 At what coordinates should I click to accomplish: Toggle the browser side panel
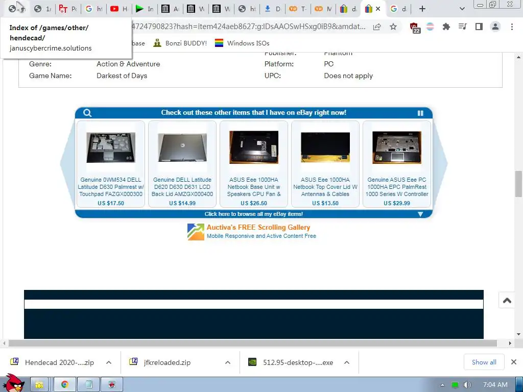(x=479, y=27)
